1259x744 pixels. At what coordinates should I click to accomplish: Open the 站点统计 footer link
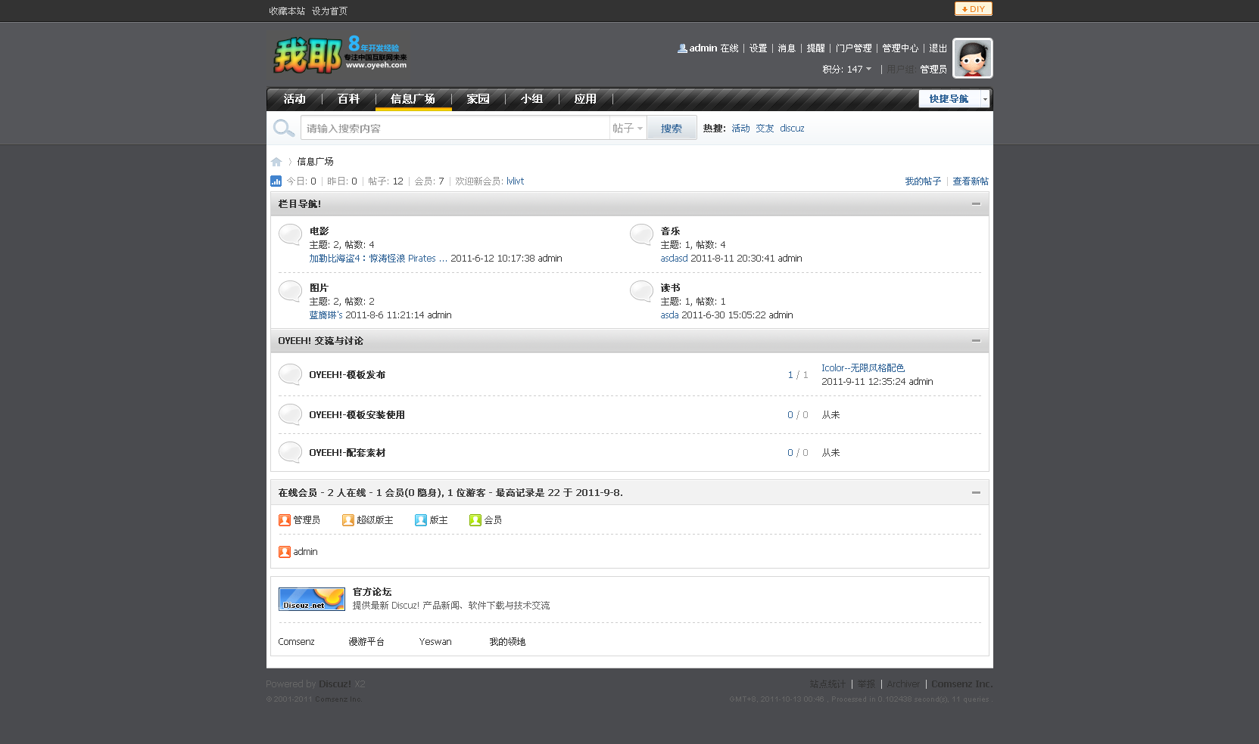point(827,684)
